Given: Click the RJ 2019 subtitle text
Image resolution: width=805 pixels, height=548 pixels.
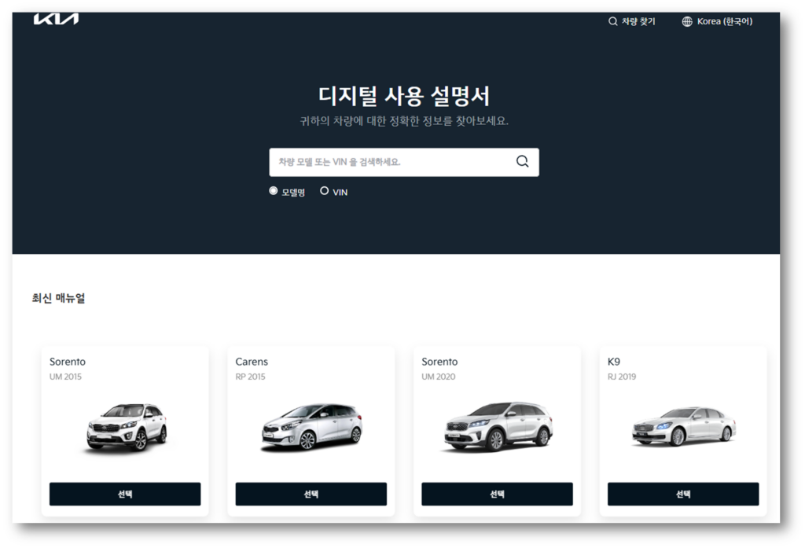Looking at the screenshot, I should (622, 377).
